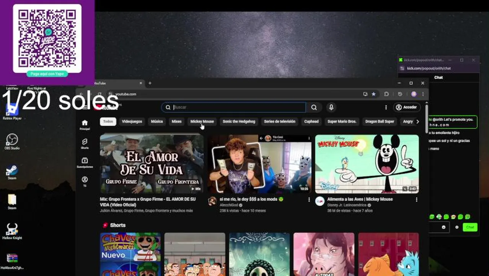Close the YouTube browser tab
This screenshot has width=489, height=276.
click(x=140, y=83)
